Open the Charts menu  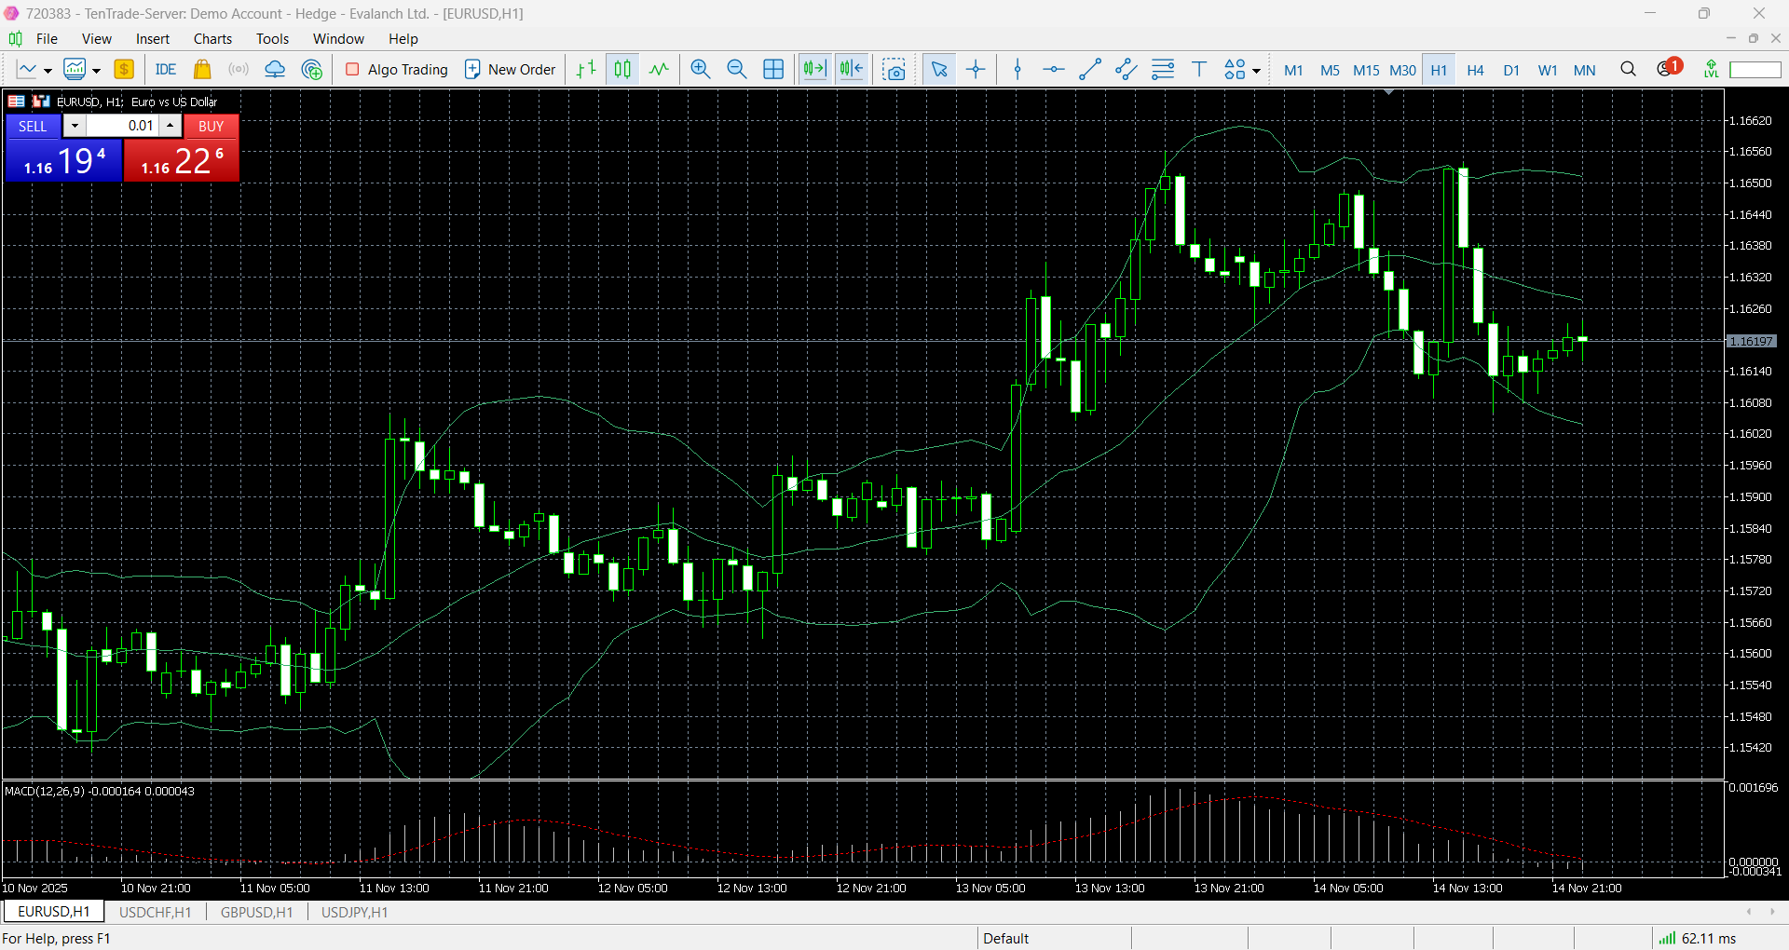[212, 38]
